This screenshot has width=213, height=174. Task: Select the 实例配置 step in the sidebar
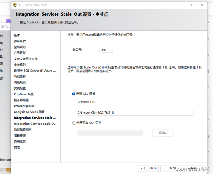coord(20,88)
